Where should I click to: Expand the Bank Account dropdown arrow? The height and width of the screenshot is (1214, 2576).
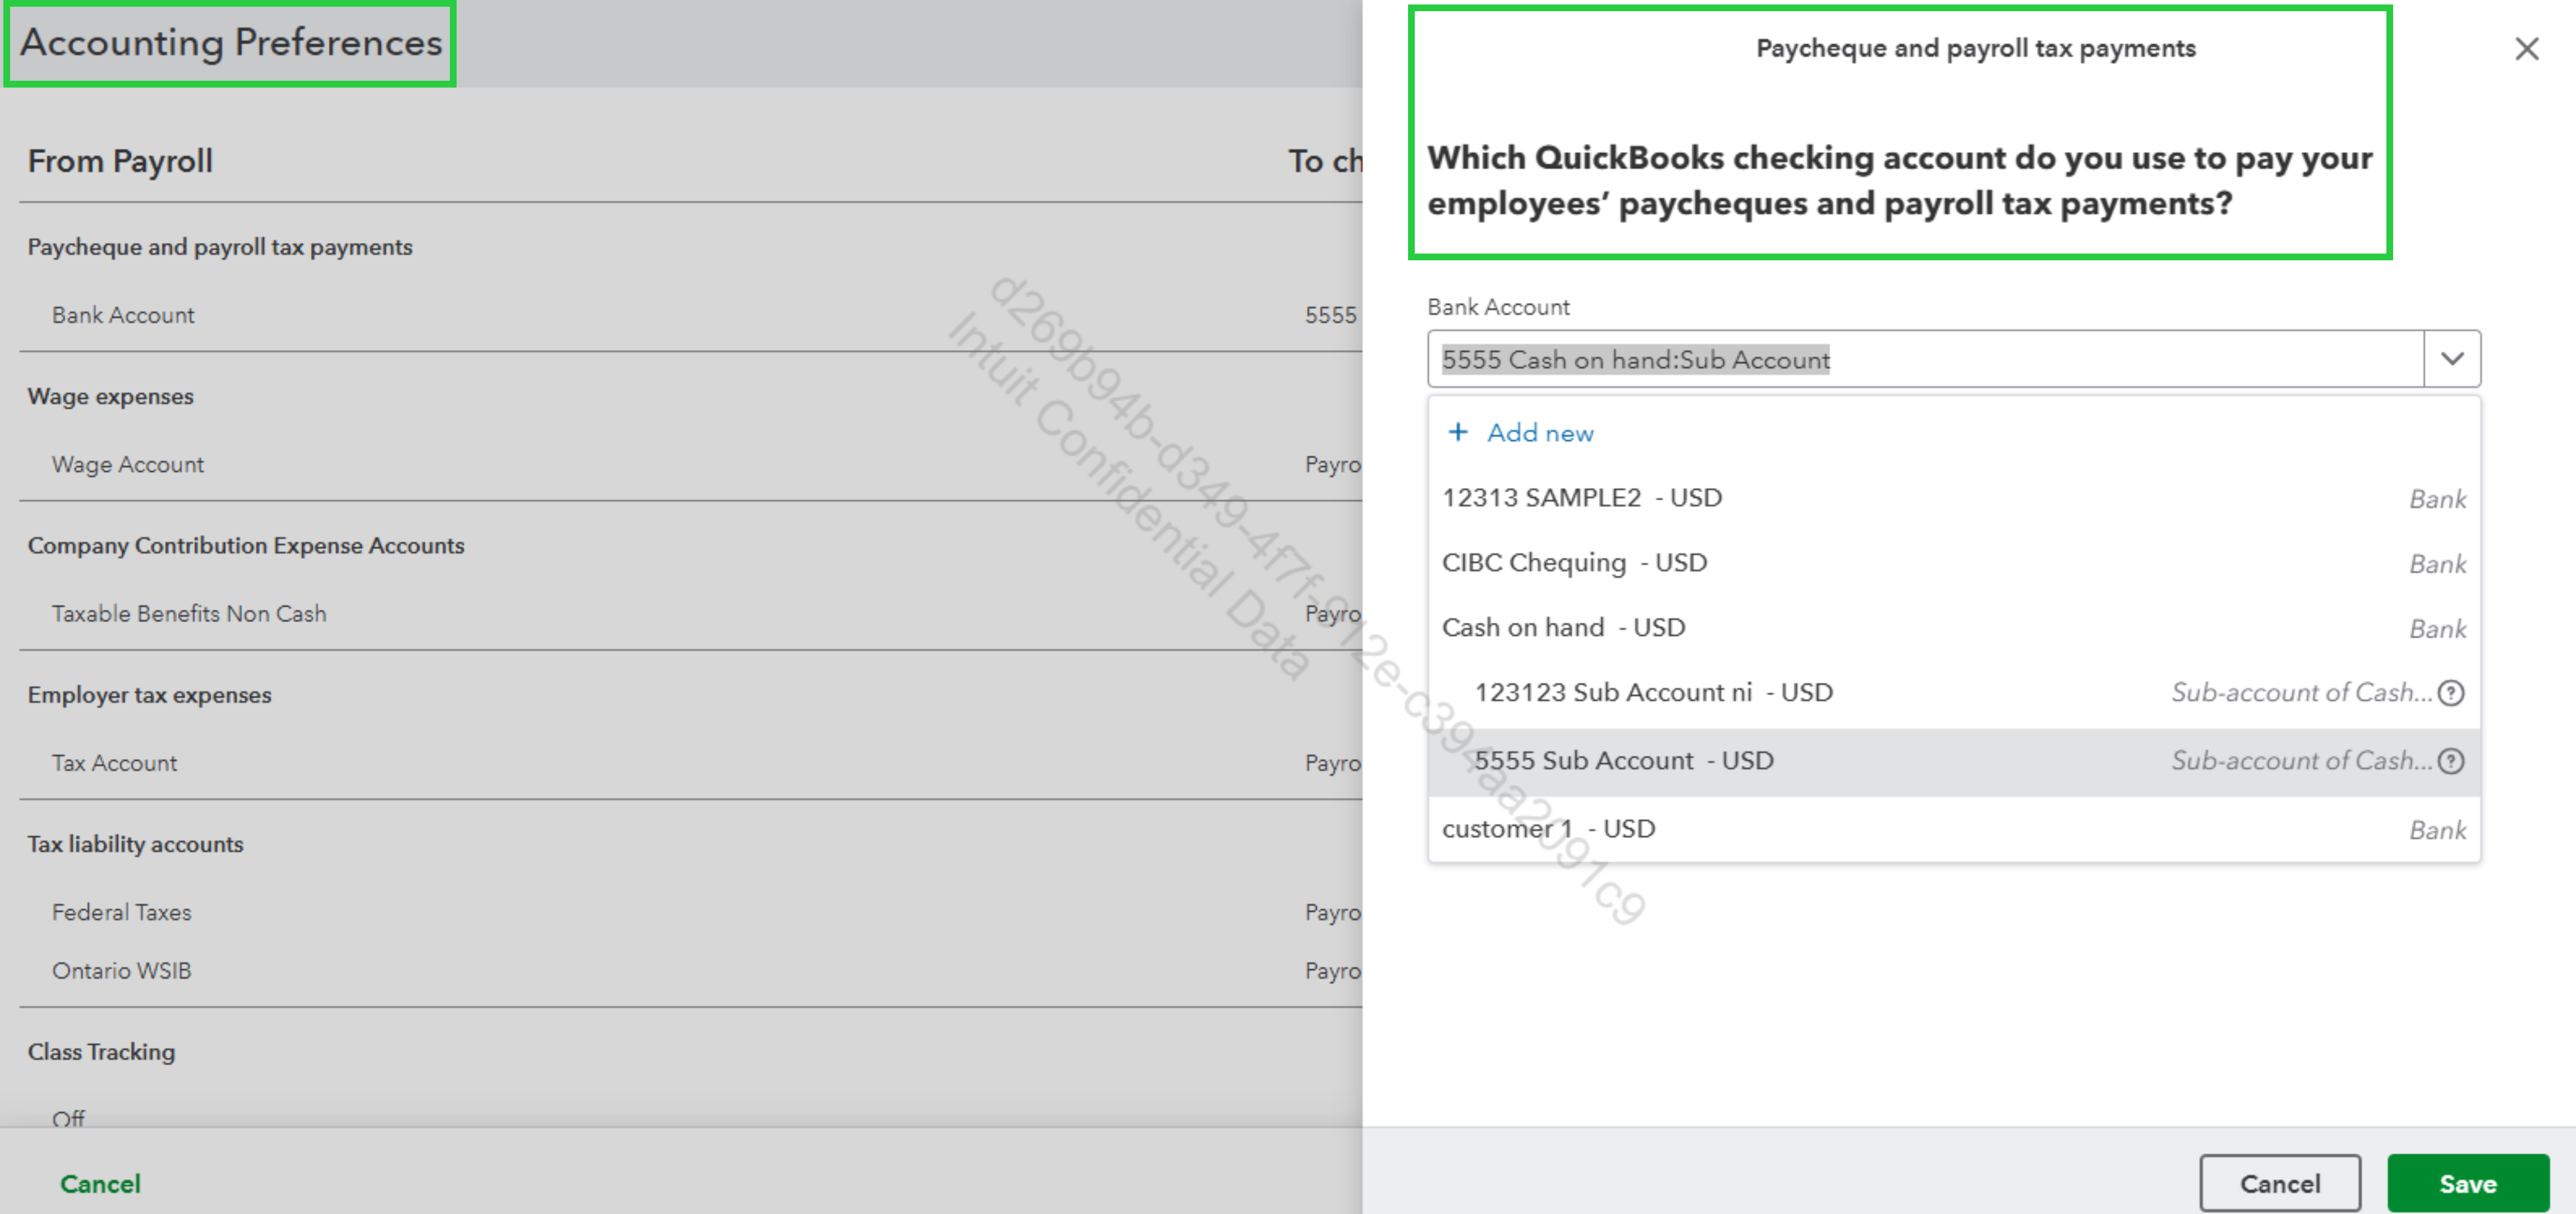pyautogui.click(x=2452, y=359)
